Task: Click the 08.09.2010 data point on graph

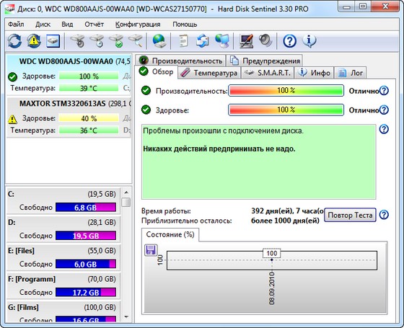Action: click(272, 260)
